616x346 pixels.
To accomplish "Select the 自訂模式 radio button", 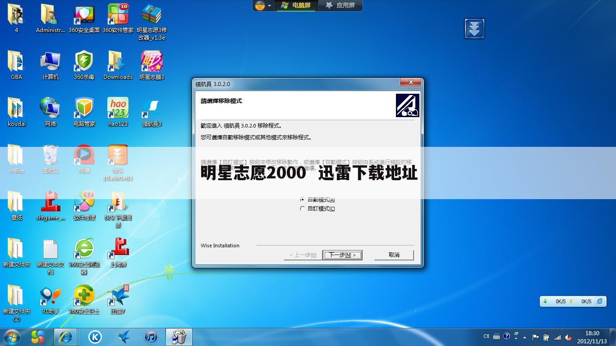I will tap(302, 209).
